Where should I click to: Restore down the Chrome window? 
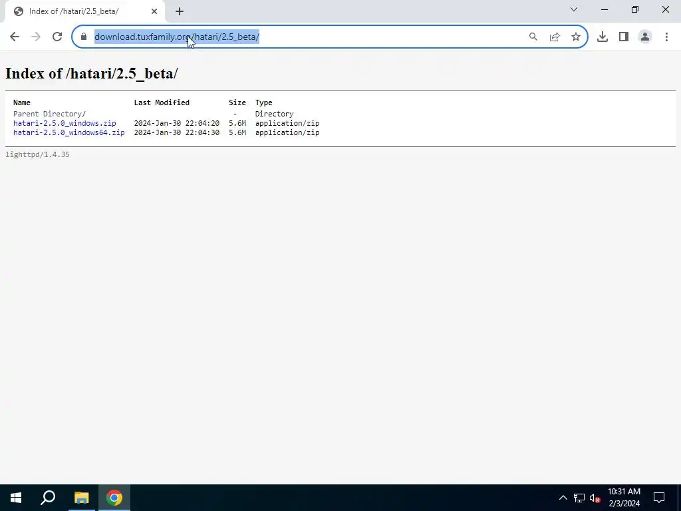coord(635,9)
